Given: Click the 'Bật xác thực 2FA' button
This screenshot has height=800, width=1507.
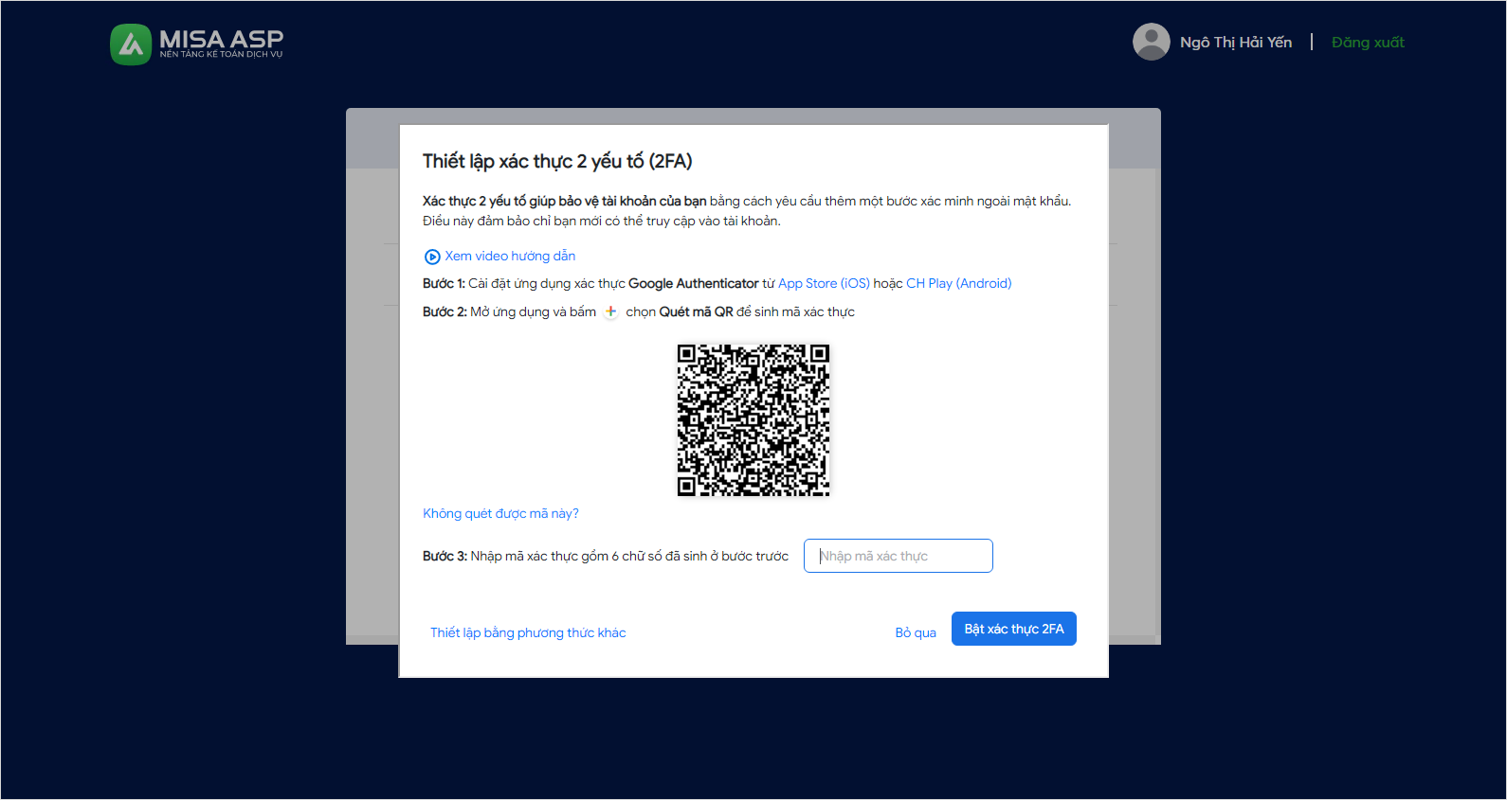Looking at the screenshot, I should click(1014, 629).
